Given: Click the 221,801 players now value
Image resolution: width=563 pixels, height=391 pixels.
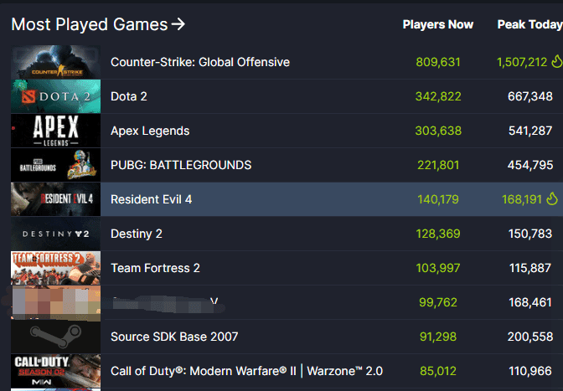Looking at the screenshot, I should tap(438, 165).
